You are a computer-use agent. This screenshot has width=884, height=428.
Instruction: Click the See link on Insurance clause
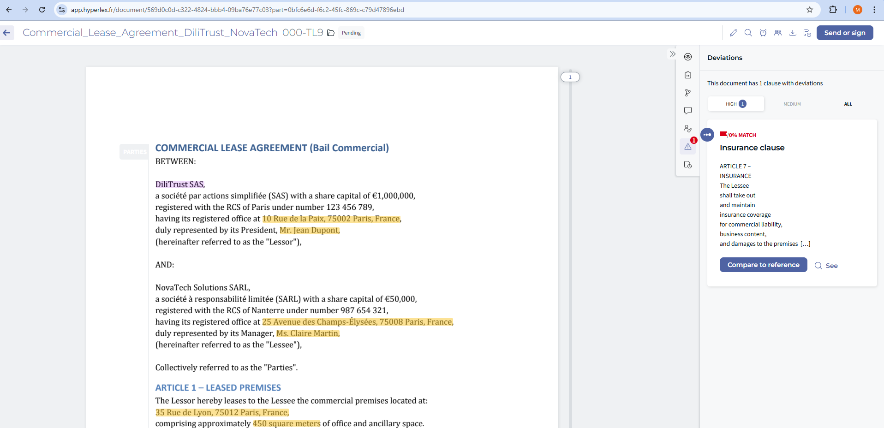click(x=826, y=266)
